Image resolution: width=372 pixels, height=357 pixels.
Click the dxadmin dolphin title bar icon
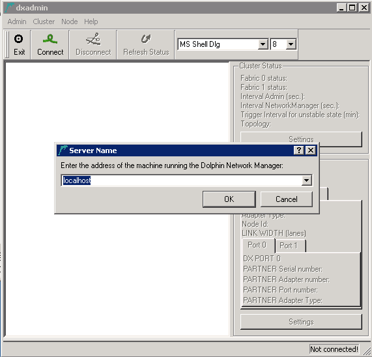[x=10, y=8]
